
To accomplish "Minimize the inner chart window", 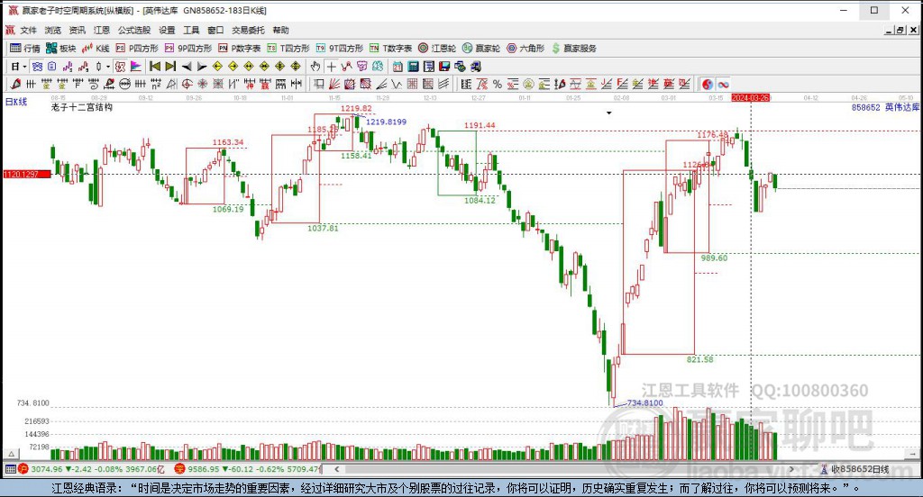I will [890, 30].
